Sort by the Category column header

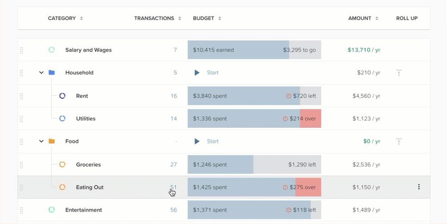point(65,18)
